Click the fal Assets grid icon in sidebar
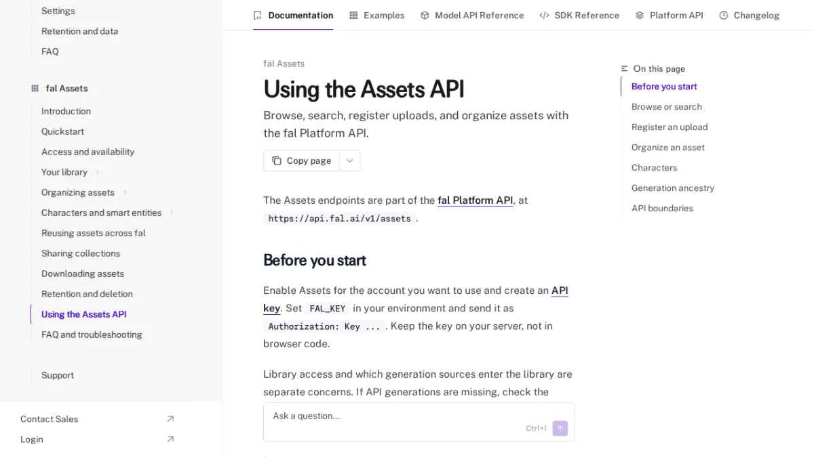The width and height of the screenshot is (814, 457). click(x=35, y=88)
